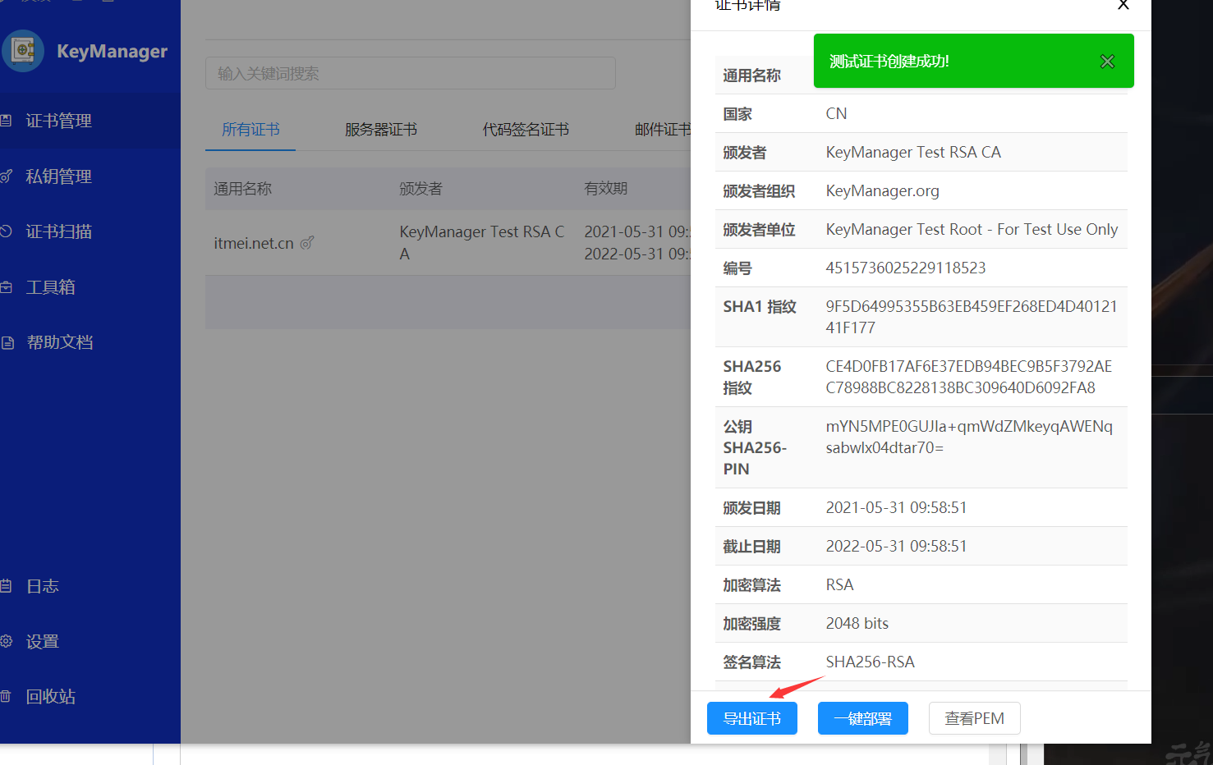
Task: Click issuer value KeyManager Test RSA CA
Action: click(x=913, y=152)
